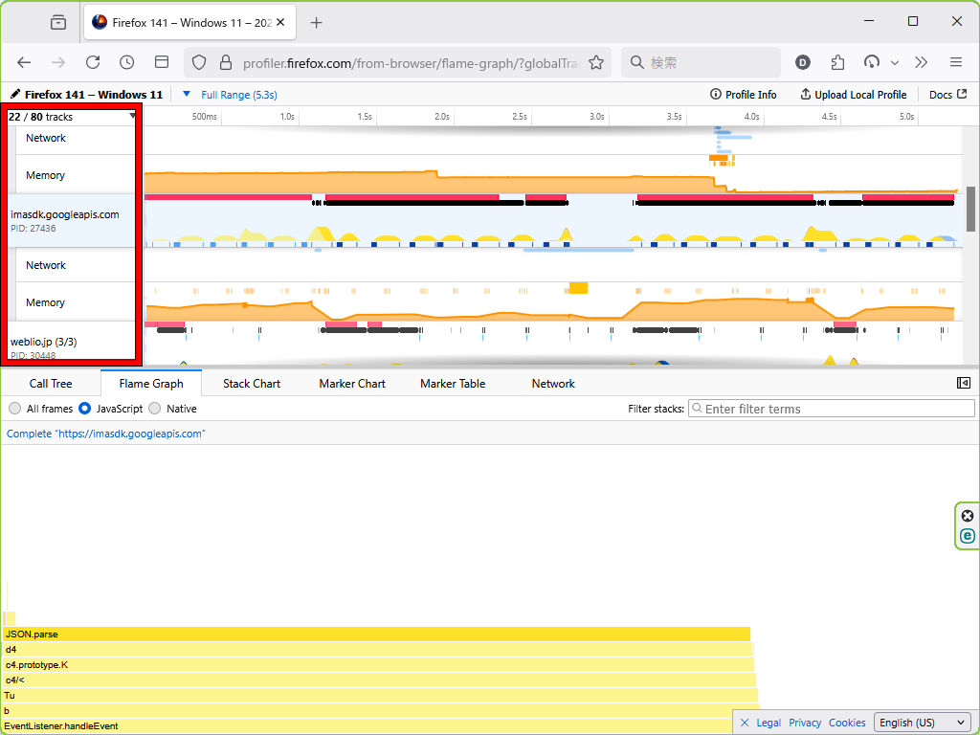
Task: Click Upload Local Profile
Action: tap(853, 95)
